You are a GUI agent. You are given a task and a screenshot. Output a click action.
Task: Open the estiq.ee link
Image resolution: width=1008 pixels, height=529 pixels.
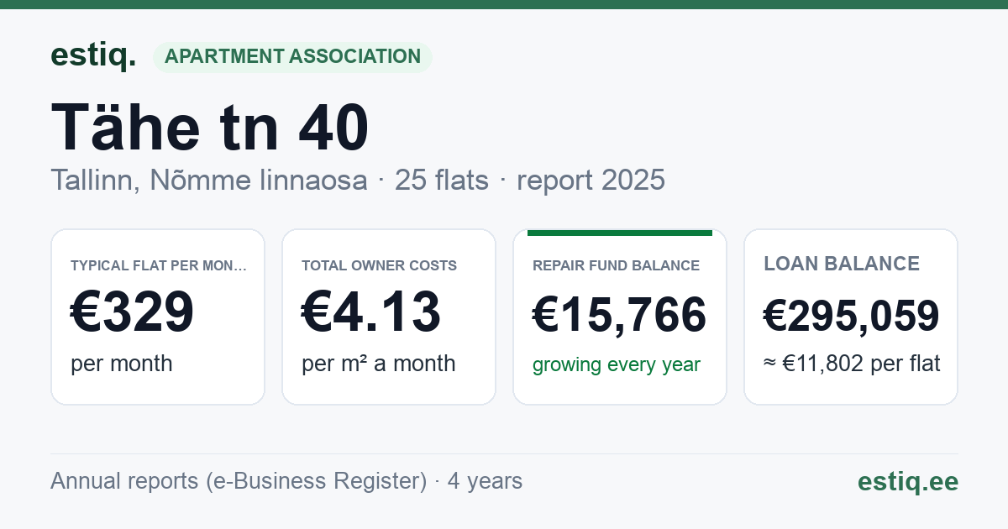tap(908, 481)
